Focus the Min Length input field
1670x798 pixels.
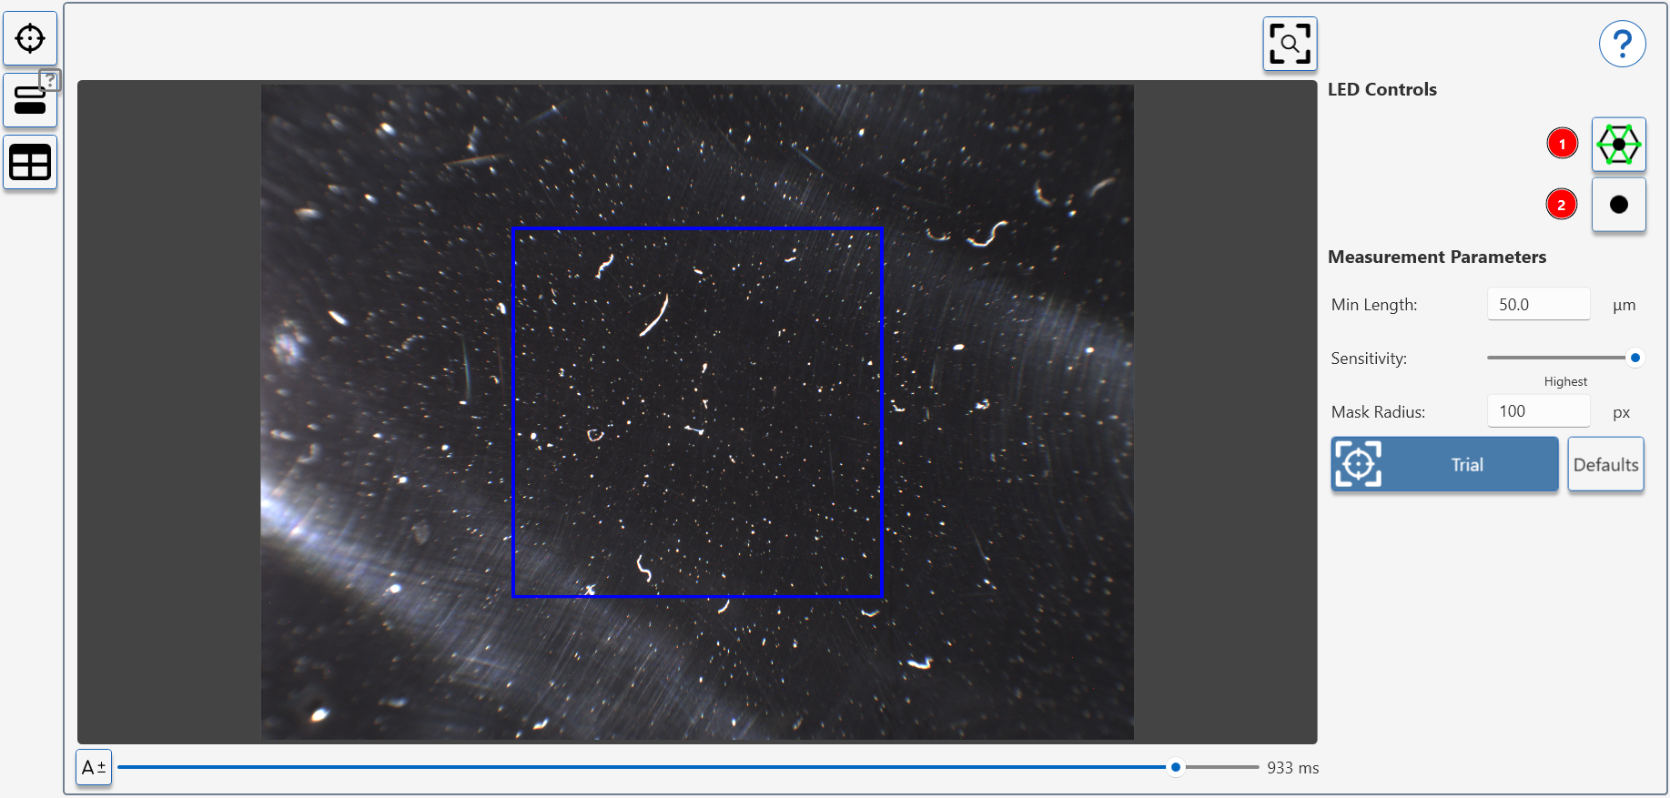[x=1538, y=305]
